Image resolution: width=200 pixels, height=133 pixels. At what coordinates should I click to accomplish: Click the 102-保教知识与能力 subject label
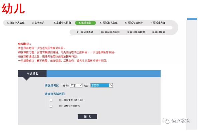point(69,106)
